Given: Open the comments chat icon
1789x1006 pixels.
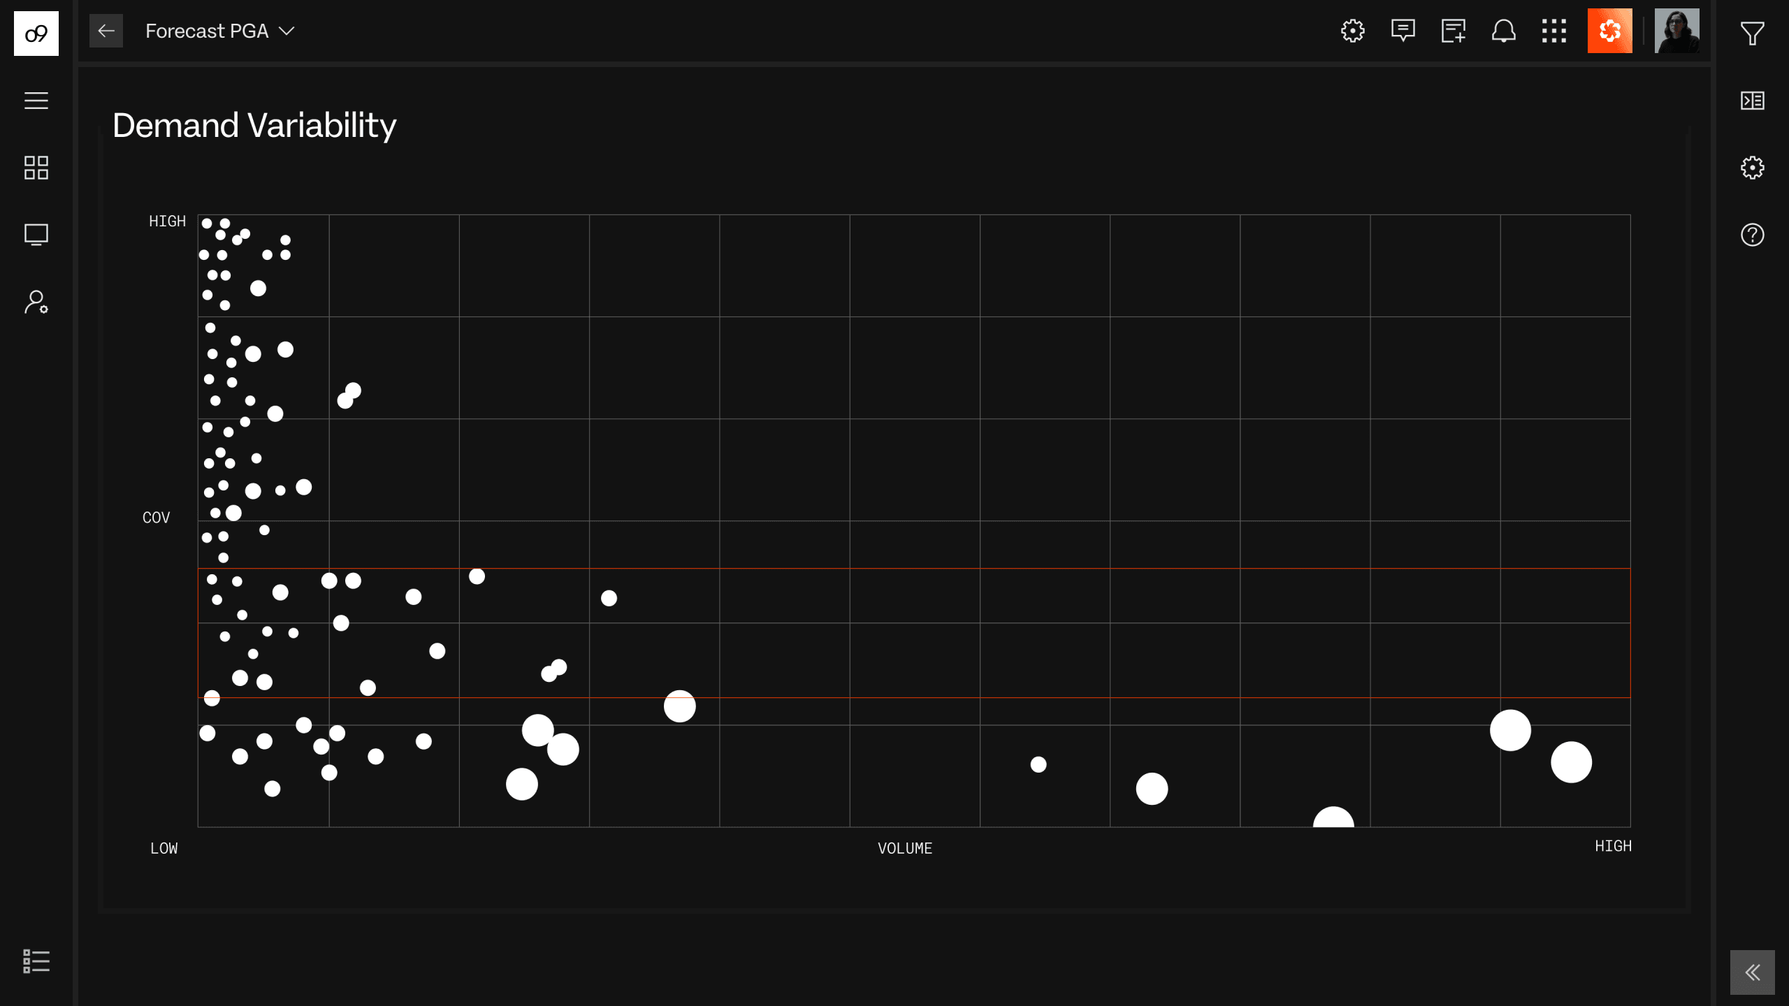Looking at the screenshot, I should (x=1403, y=31).
